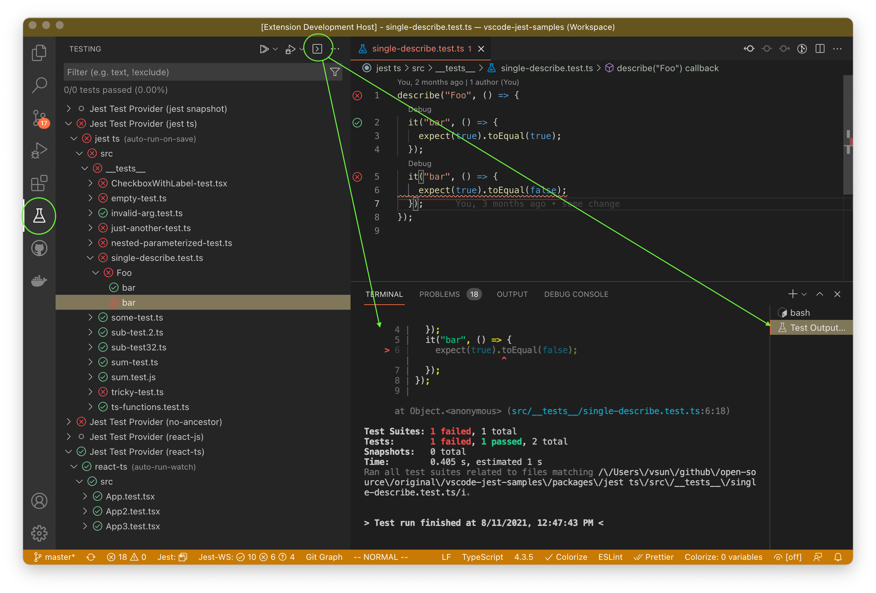Viewport: 876px width, 593px height.
Task: Show test output terminal icon
Action: [317, 49]
